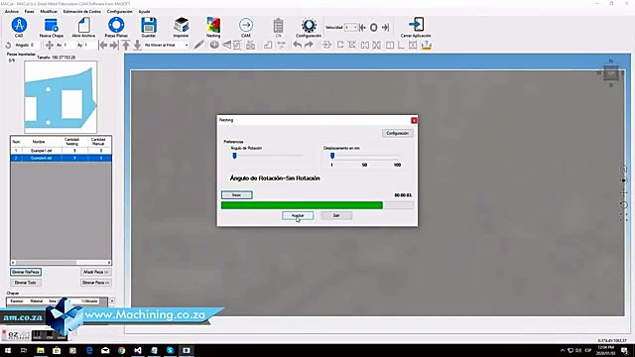Click Salir in the Nesting dialog
The image size is (635, 357).
[x=336, y=215]
